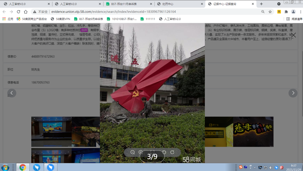Switch to first 人工审核V2.0 tab
Screen dimensions: 303x171
coord(27,4)
